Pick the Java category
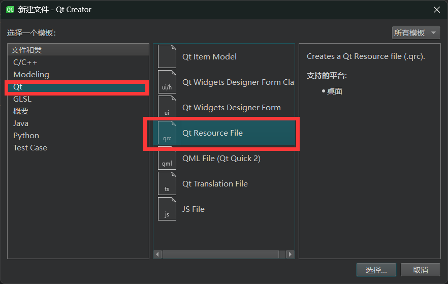Screen dimensions: 448x284 tap(21, 123)
